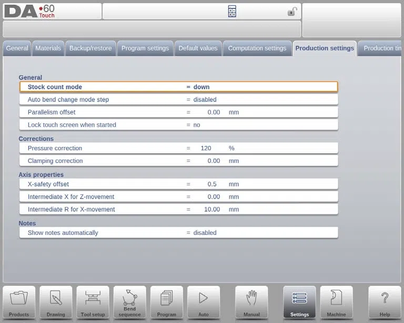Click the Notes section heading
404x323 pixels.
click(27, 223)
